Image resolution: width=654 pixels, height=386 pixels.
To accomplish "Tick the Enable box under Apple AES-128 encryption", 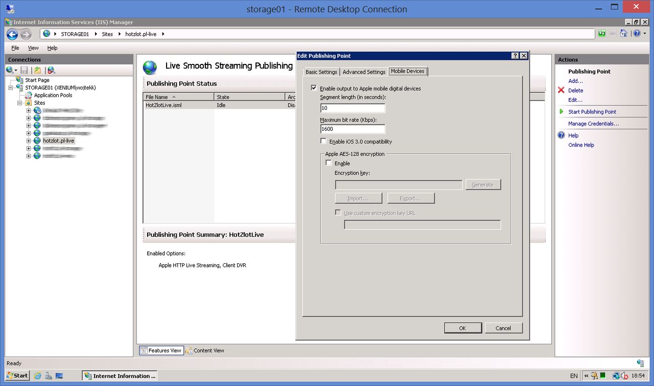I will click(x=329, y=163).
